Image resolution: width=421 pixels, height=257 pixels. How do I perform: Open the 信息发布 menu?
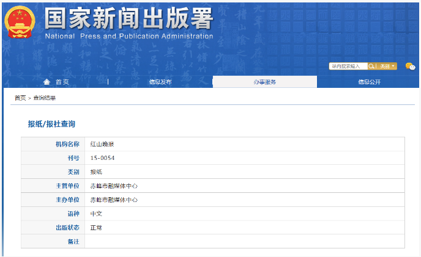[160, 82]
